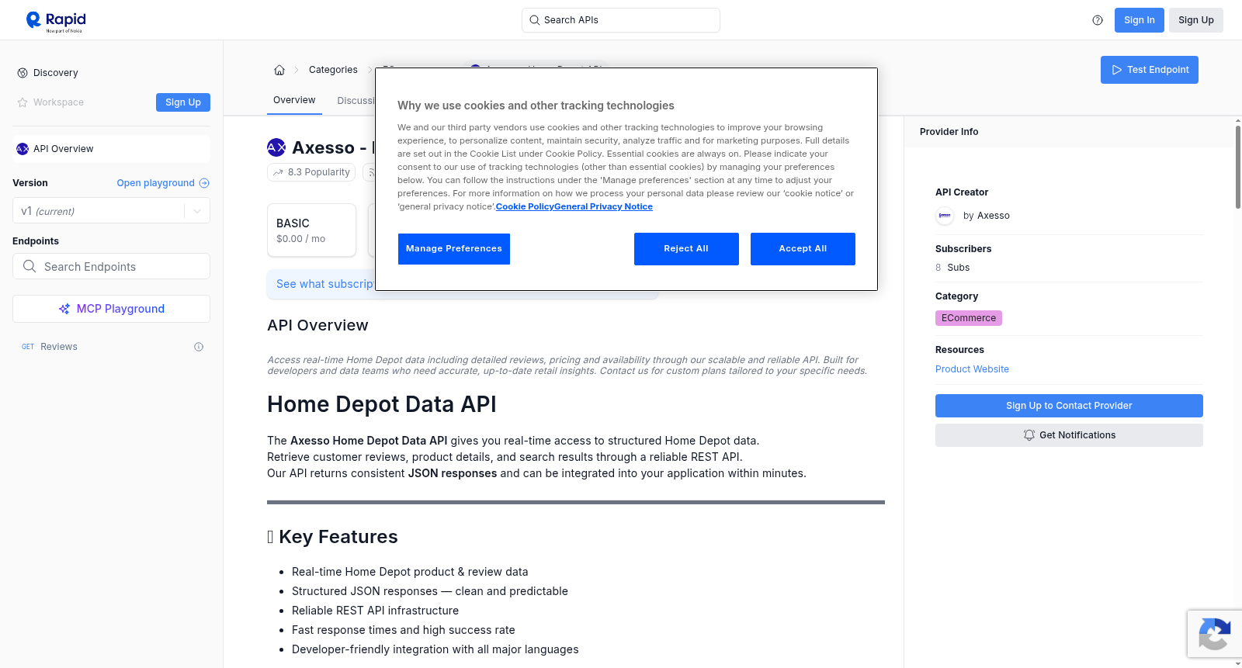The image size is (1242, 668).
Task: Click the Test Endpoint button
Action: 1150,70
